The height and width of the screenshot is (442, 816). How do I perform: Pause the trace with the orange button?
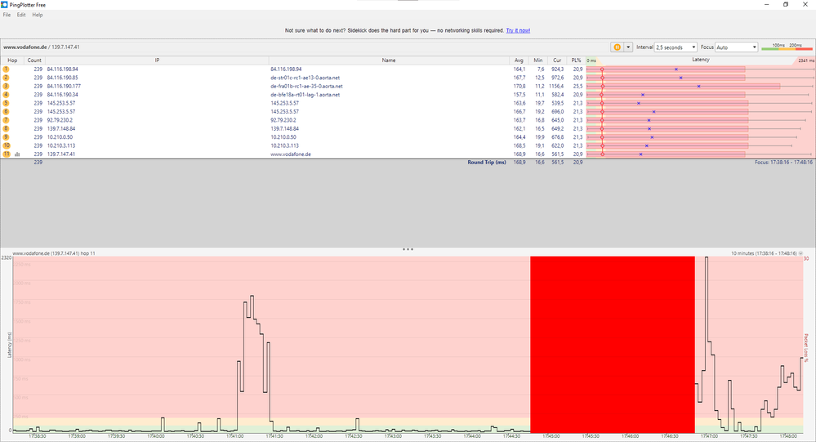618,47
